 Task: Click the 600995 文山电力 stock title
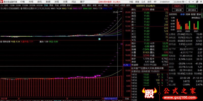[x=146, y=6]
